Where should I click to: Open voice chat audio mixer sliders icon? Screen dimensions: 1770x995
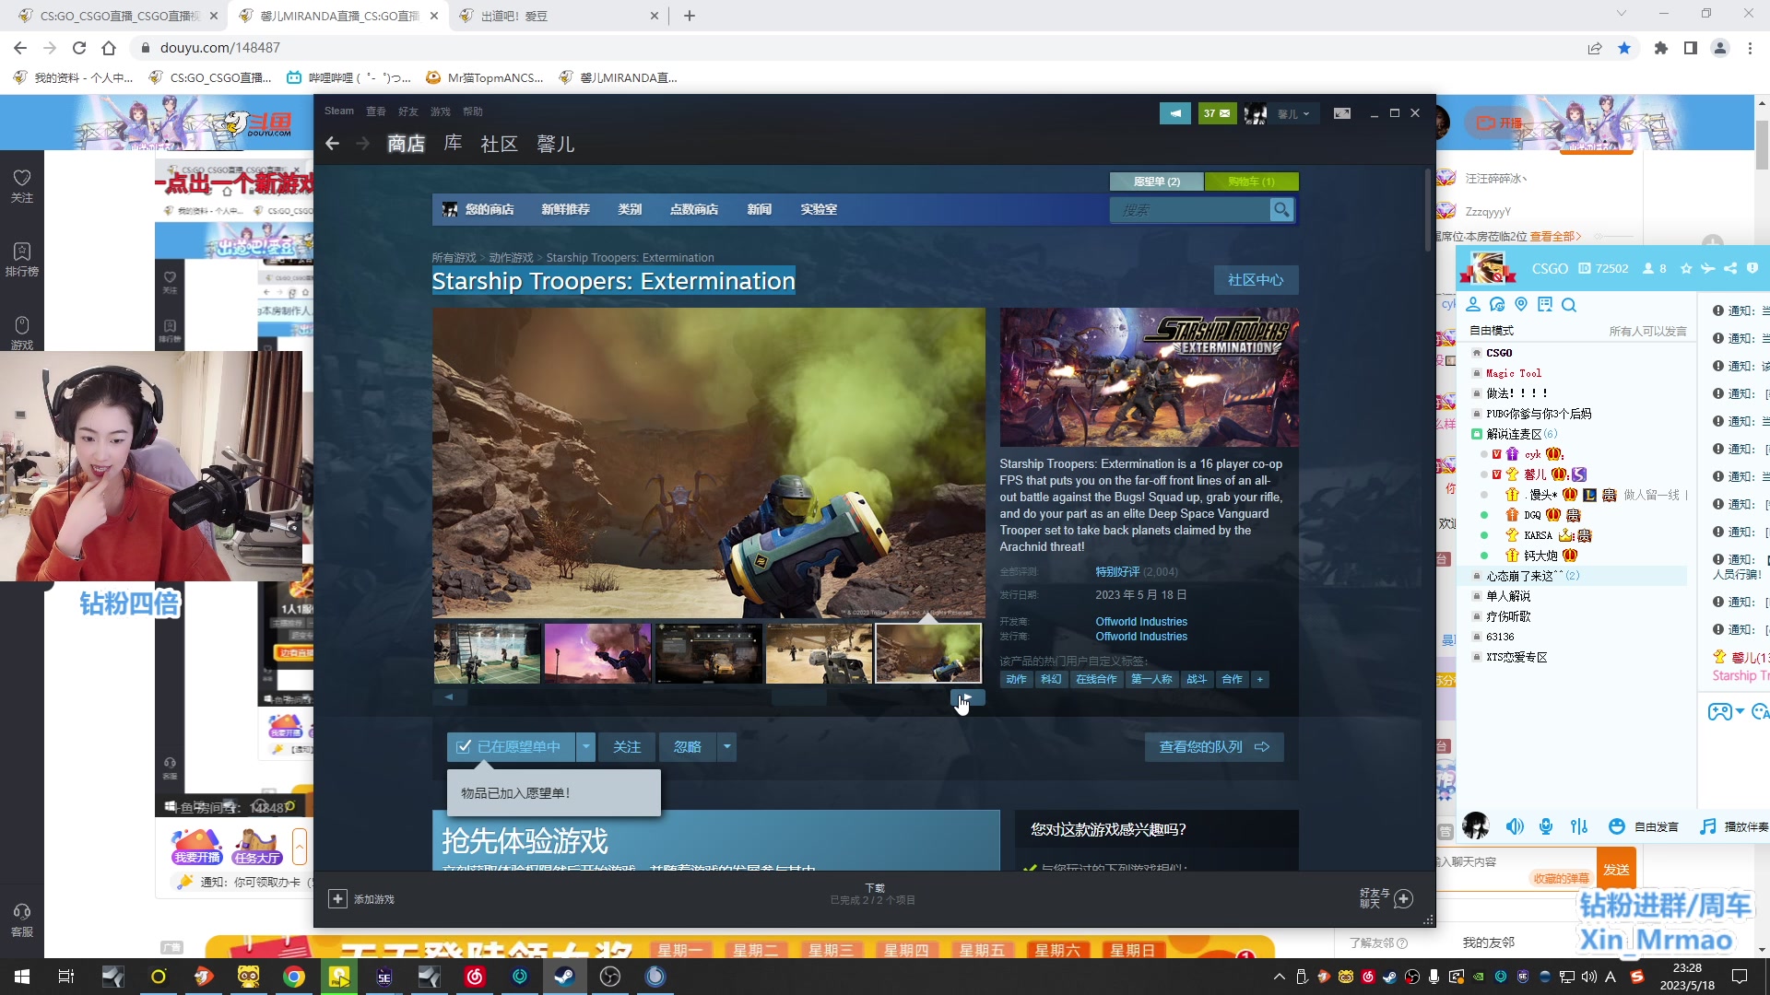tap(1579, 826)
